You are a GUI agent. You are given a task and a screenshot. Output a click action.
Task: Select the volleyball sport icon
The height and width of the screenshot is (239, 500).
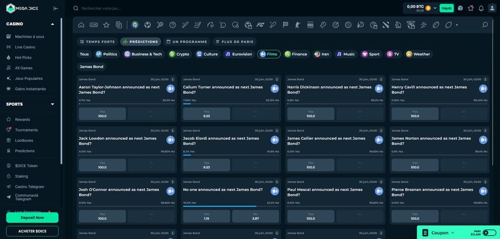click(348, 25)
